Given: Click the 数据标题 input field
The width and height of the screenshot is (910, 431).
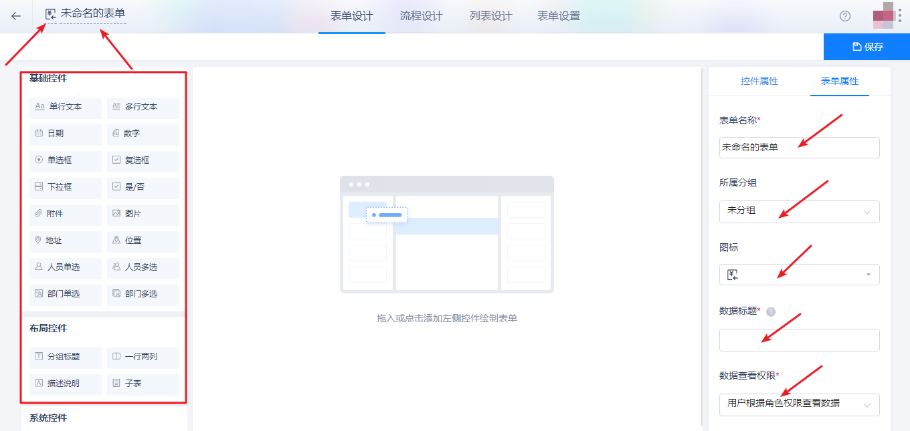Looking at the screenshot, I should pyautogui.click(x=799, y=340).
